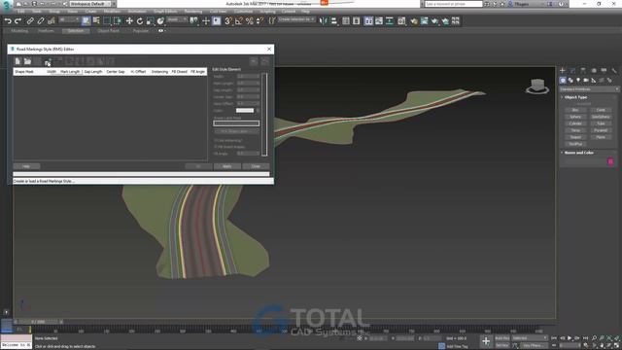Activate the Select Object tool
622x350 pixels.
pyautogui.click(x=86, y=21)
